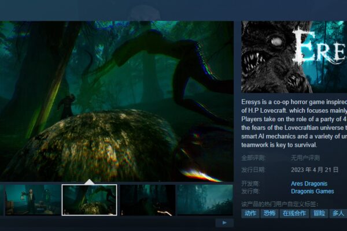Click the game description starting 'Eresys is a co-op'
Screen dimensions: 347x231
pos(294,124)
